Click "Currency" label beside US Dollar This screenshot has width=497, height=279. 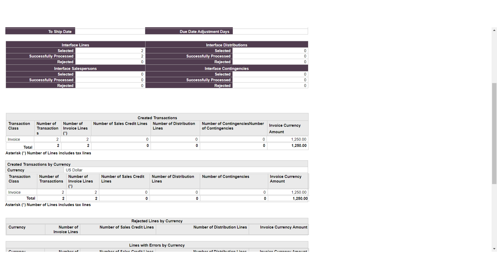click(16, 170)
